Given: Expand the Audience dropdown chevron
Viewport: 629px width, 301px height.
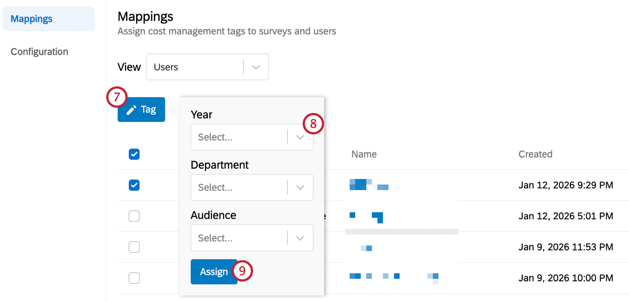Looking at the screenshot, I should (300, 238).
